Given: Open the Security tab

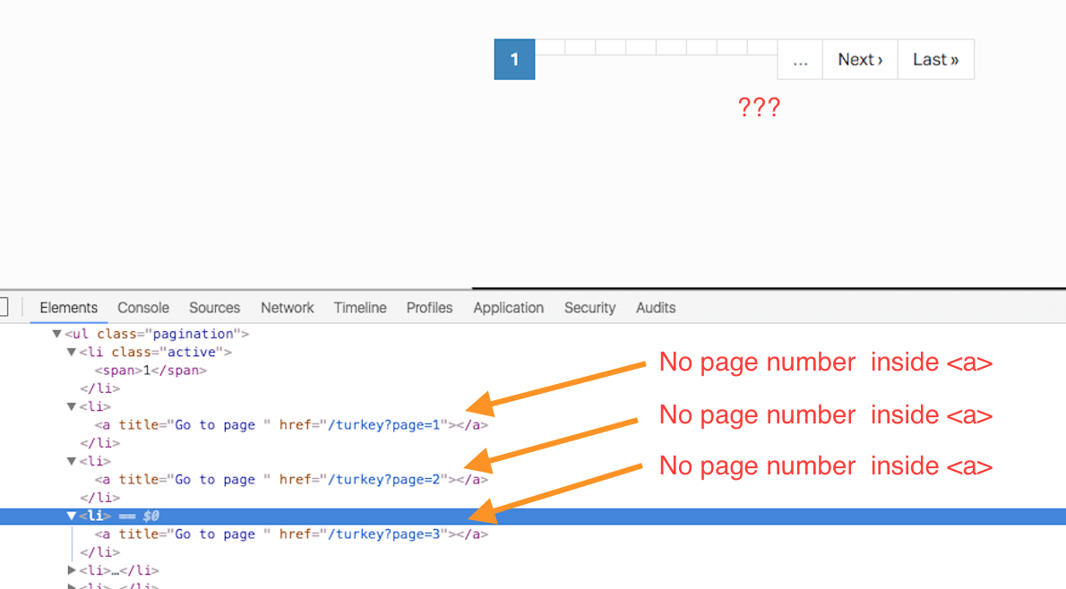Looking at the screenshot, I should pos(589,308).
